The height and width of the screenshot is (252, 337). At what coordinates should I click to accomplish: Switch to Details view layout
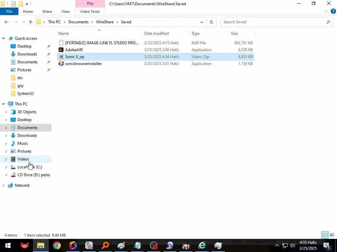325,235
